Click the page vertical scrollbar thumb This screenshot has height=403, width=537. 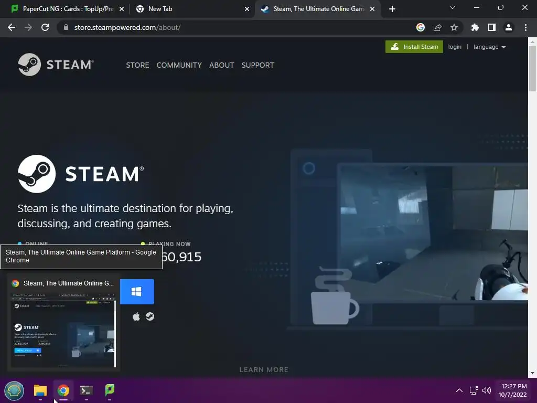pos(532,69)
